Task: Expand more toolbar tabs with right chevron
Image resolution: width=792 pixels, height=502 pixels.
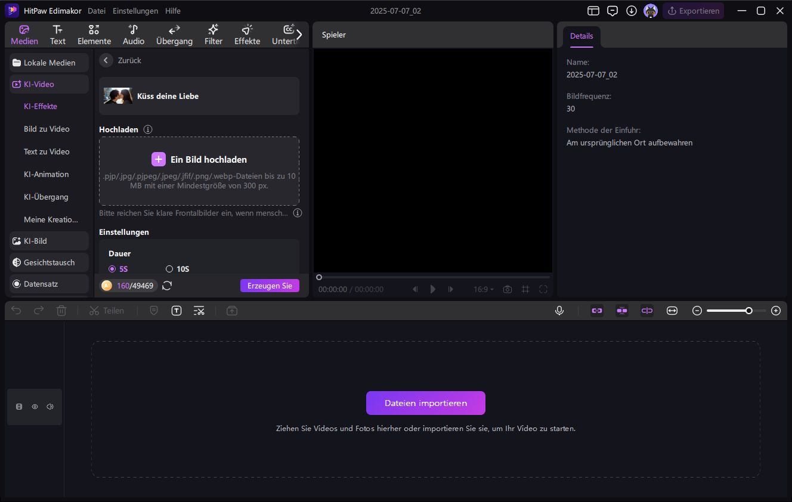Action: tap(299, 35)
